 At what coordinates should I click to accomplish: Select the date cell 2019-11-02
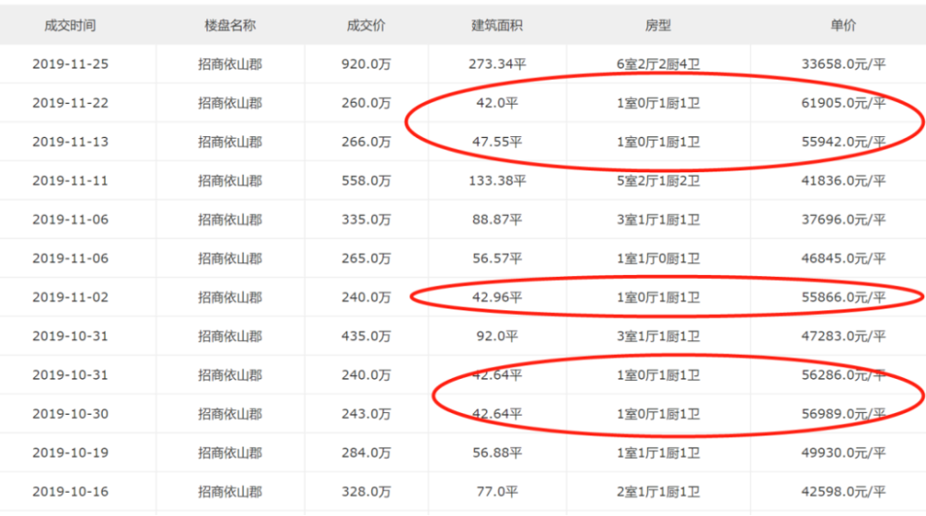coord(70,297)
